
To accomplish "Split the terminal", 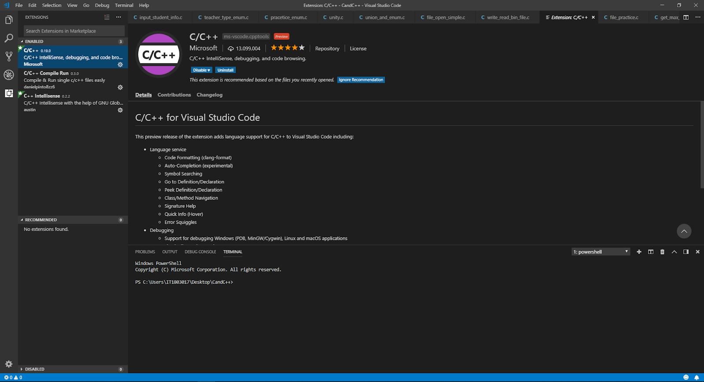I will [651, 252].
